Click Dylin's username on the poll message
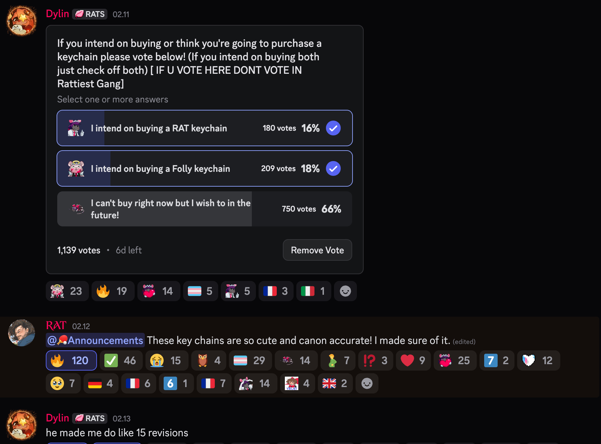The width and height of the screenshot is (601, 444). [58, 14]
